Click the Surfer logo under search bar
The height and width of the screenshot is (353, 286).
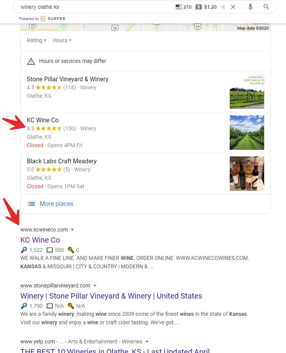[53, 18]
